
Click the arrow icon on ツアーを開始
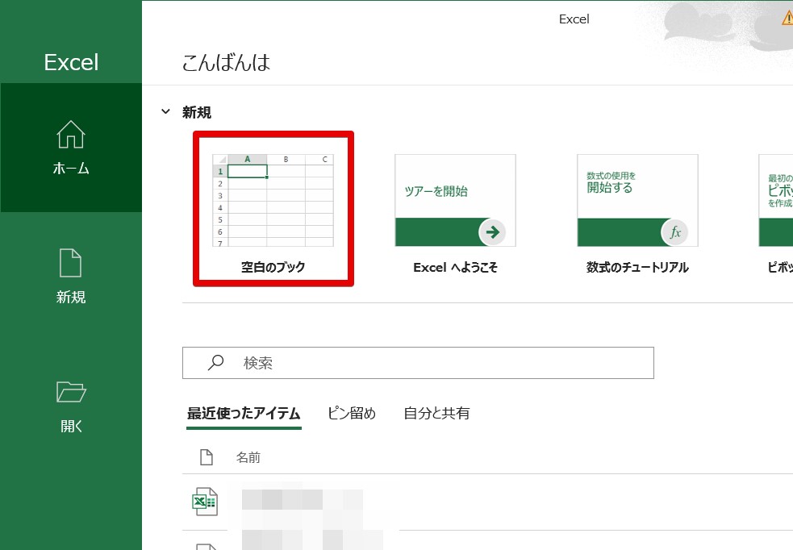pos(492,232)
